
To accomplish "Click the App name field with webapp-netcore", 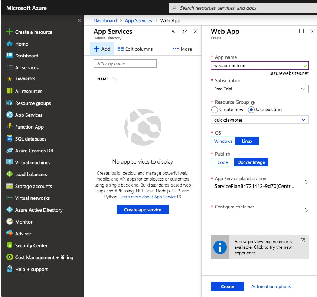I will point(260,65).
